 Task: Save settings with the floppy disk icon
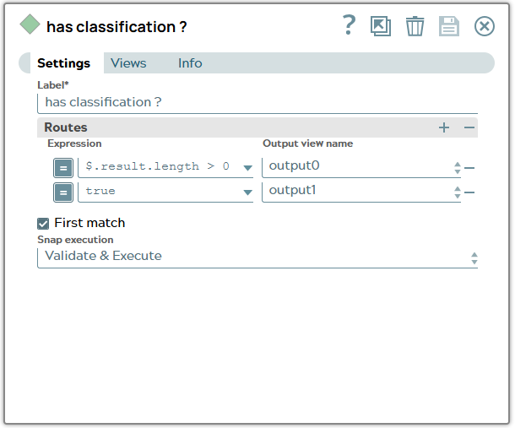click(449, 26)
